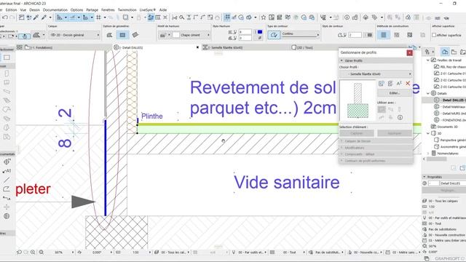Toggle the grid snap button in top toolbar
The image size is (466, 262).
click(227, 17)
